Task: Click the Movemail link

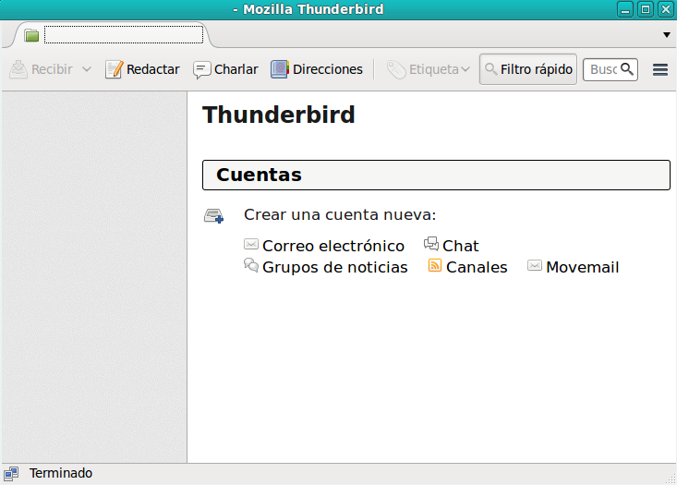Action: click(583, 267)
